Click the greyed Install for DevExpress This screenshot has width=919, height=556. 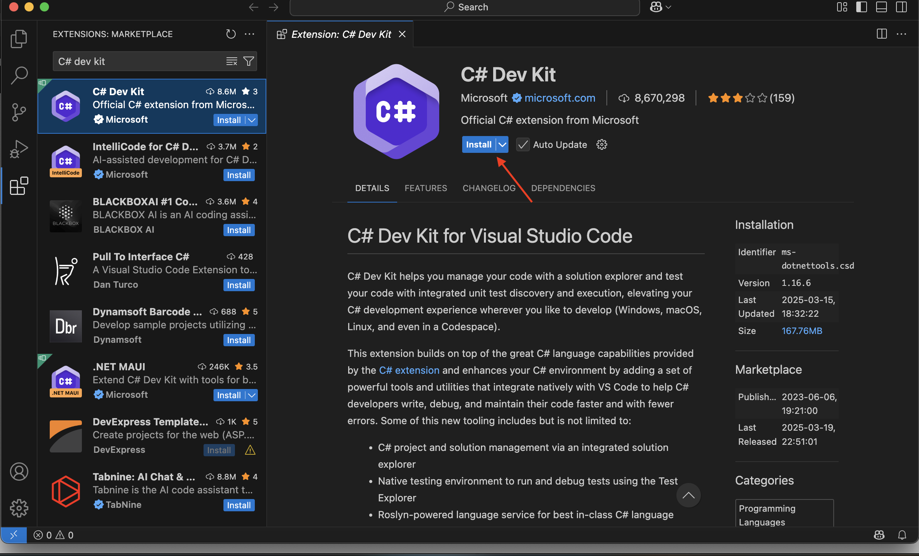(219, 450)
